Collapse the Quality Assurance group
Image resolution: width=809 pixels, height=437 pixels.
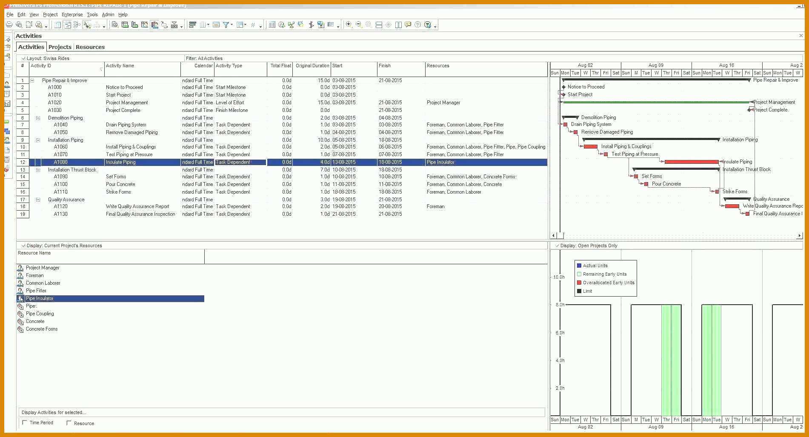click(x=38, y=200)
